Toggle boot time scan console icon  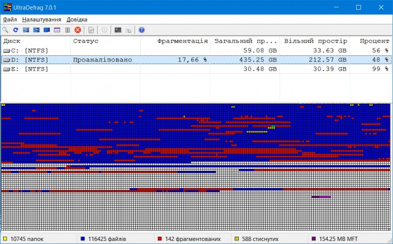coord(118,30)
